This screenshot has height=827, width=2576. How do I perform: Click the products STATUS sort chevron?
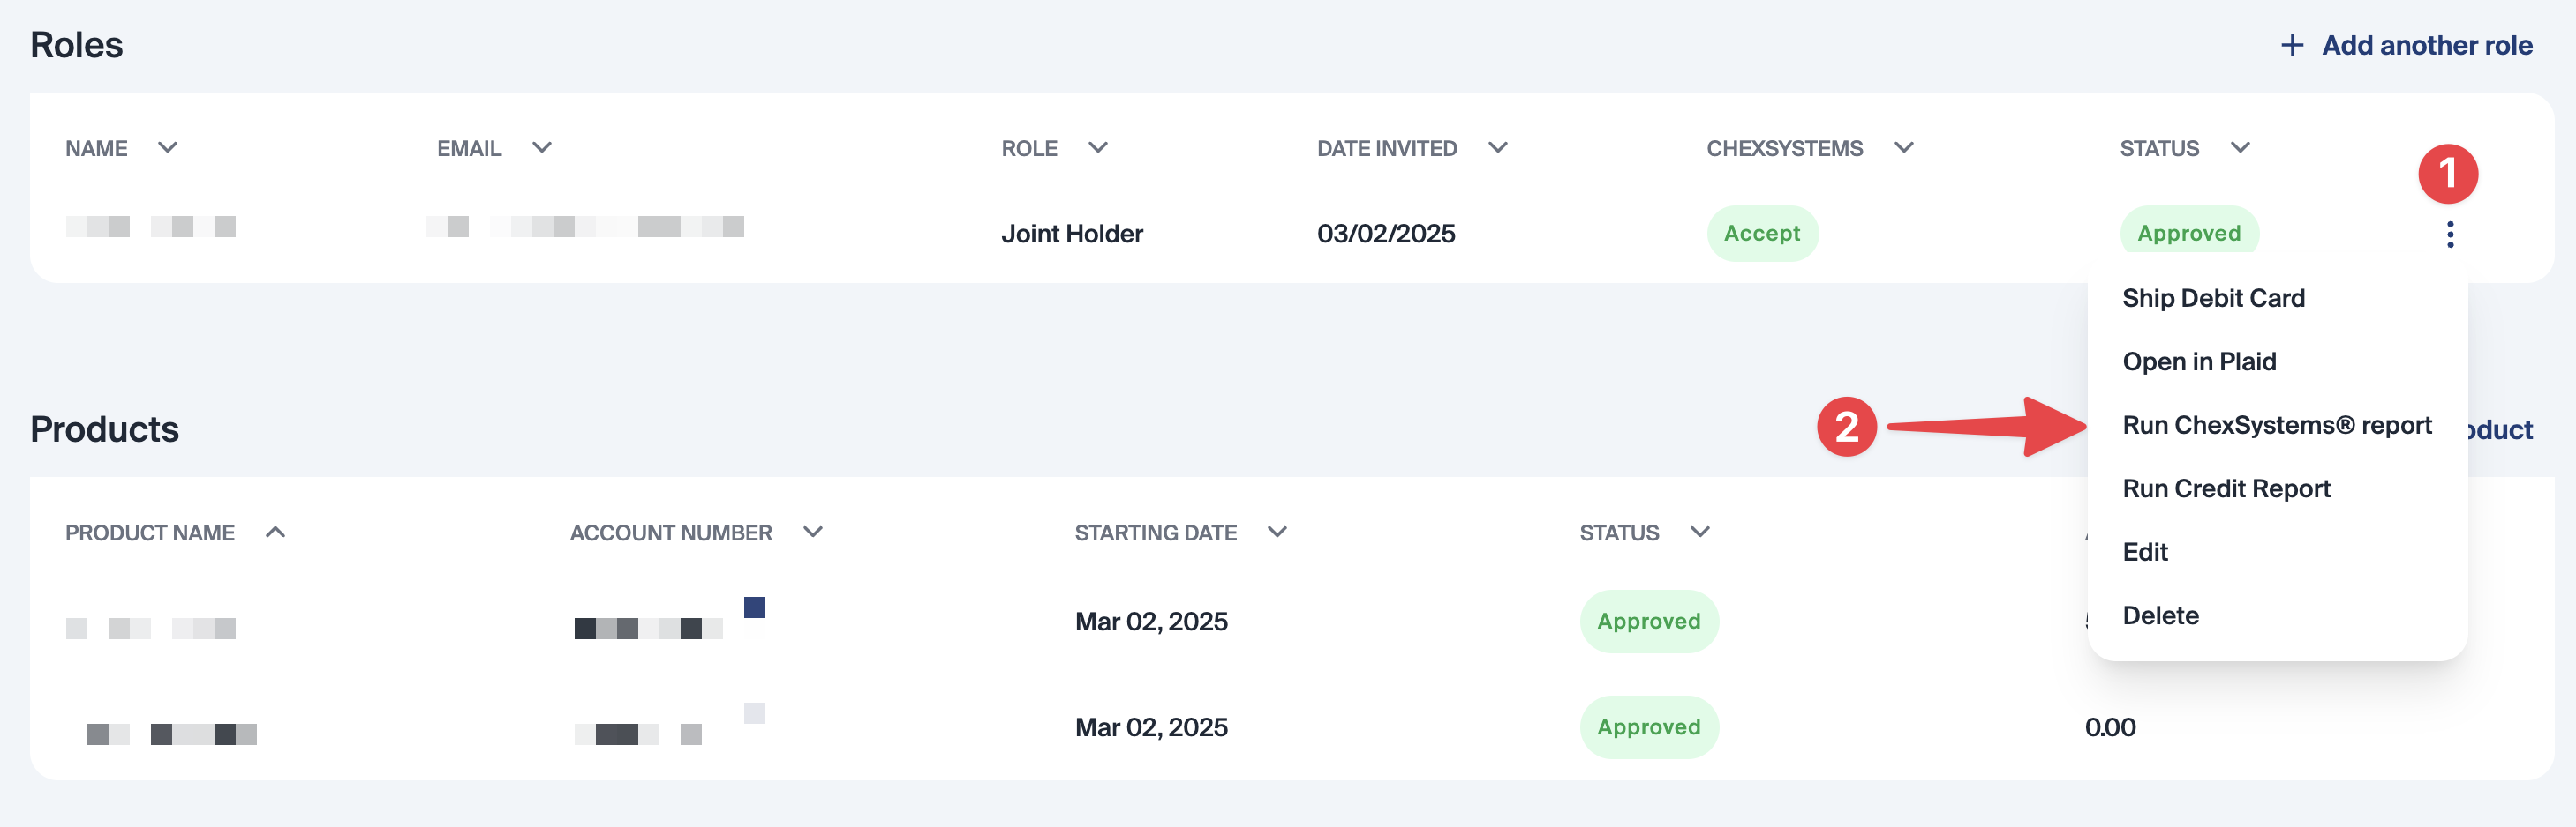pos(1700,533)
